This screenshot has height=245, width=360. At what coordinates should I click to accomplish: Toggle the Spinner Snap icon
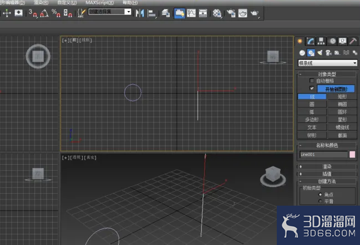click(x=68, y=13)
